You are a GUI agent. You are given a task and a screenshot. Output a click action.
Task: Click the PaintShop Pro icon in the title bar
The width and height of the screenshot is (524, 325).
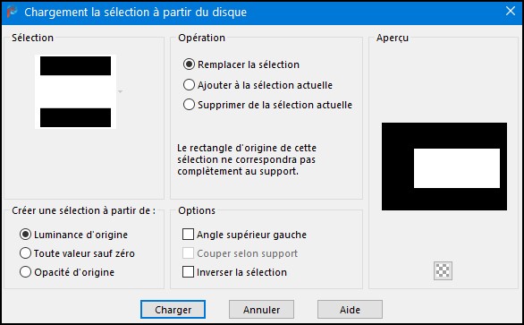click(x=12, y=12)
